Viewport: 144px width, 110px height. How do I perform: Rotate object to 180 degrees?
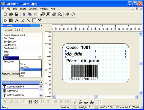click(x=86, y=102)
